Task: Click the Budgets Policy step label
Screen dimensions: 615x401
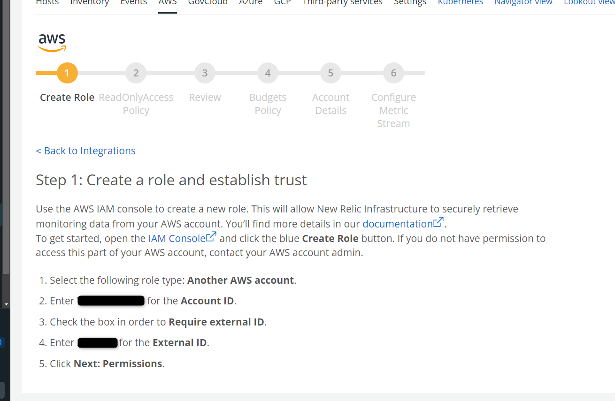Action: (268, 104)
